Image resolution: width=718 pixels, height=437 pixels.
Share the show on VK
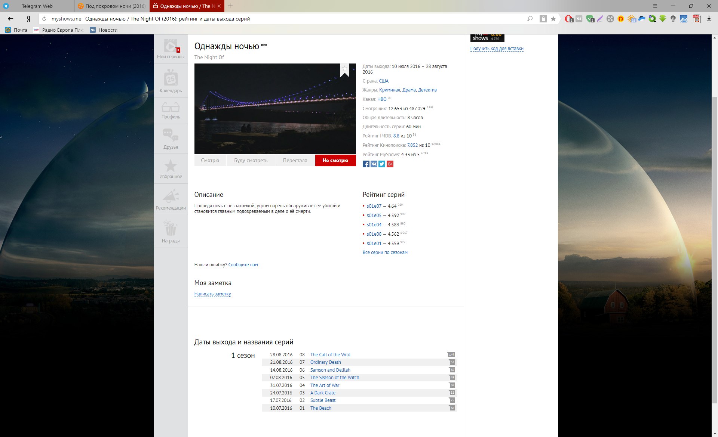tap(374, 164)
